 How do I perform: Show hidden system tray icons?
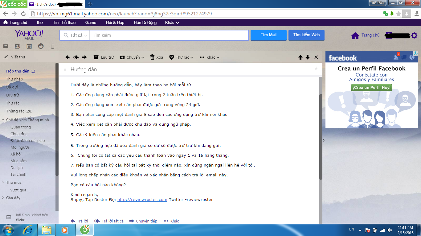(x=360, y=230)
